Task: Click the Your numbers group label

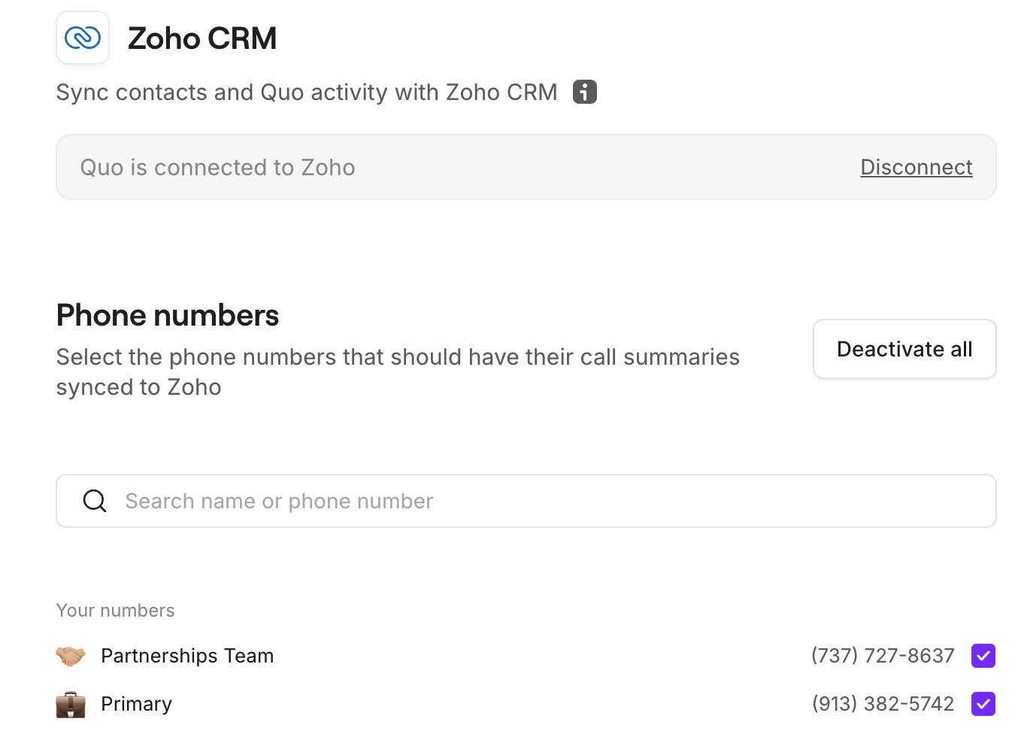Action: coord(115,610)
